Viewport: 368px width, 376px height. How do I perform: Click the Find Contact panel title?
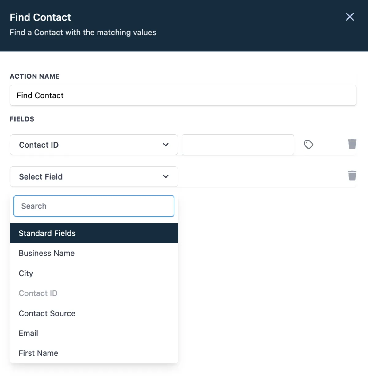coord(40,17)
